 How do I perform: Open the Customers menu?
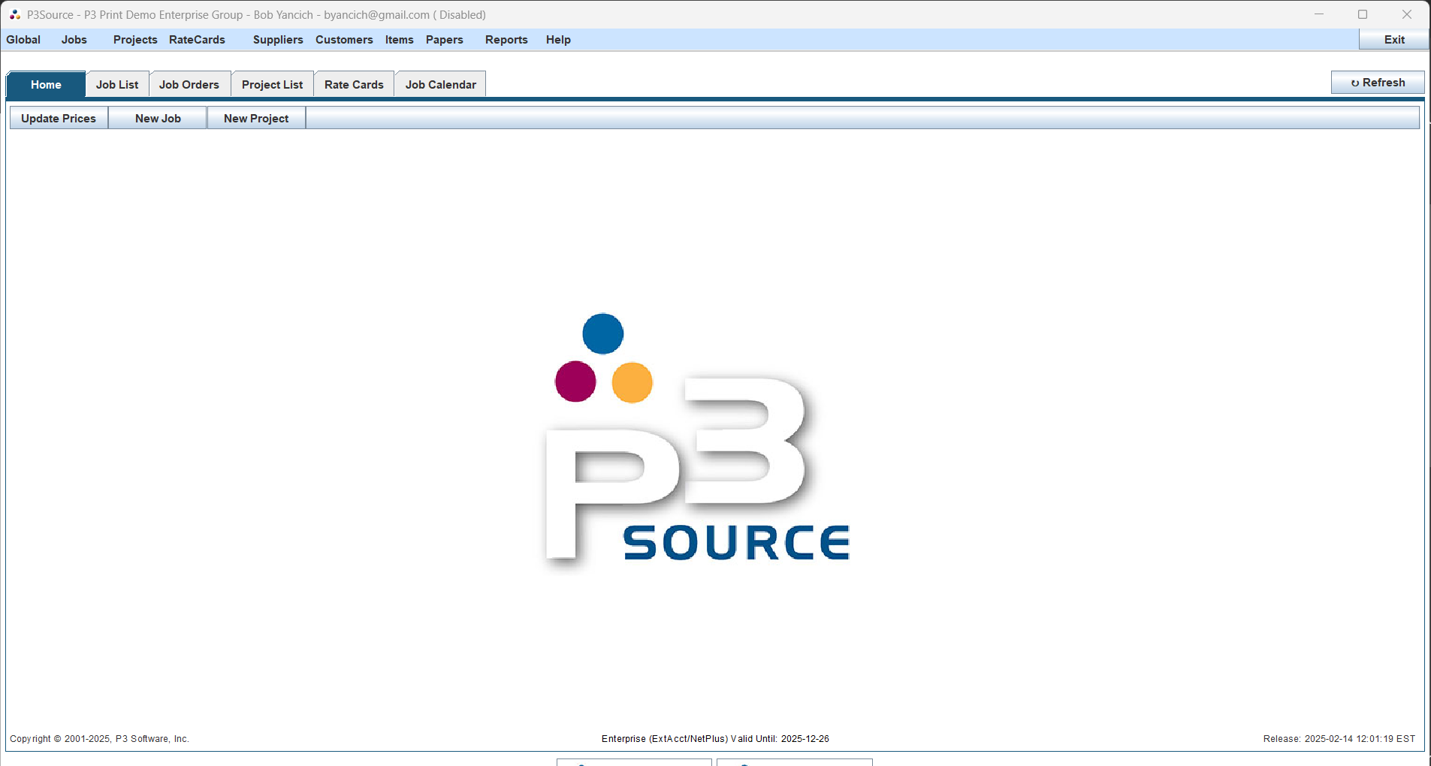tap(344, 40)
